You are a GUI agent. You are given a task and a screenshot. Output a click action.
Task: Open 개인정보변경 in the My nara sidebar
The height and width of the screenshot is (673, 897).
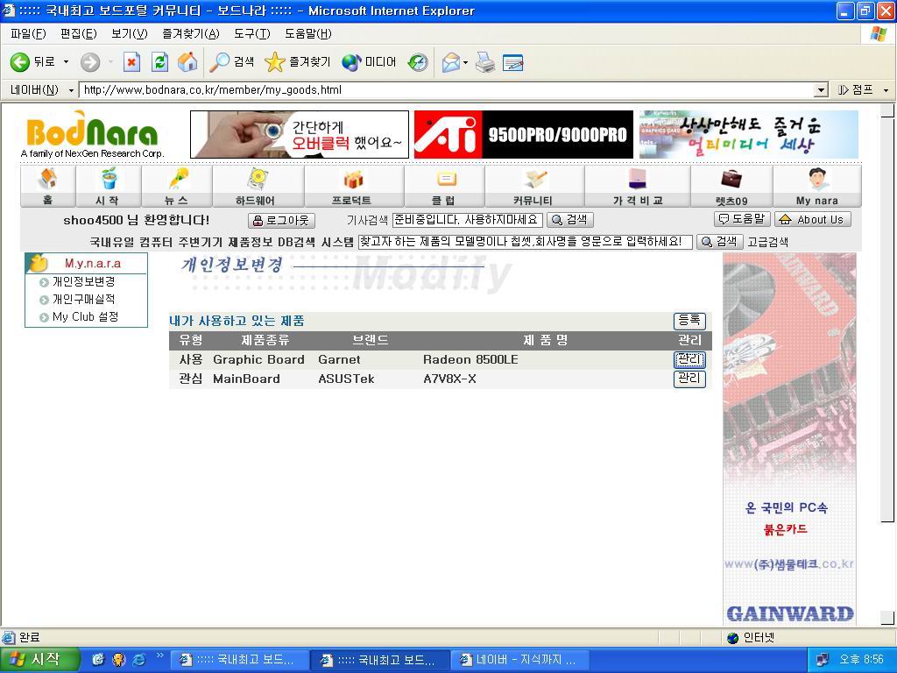click(83, 281)
